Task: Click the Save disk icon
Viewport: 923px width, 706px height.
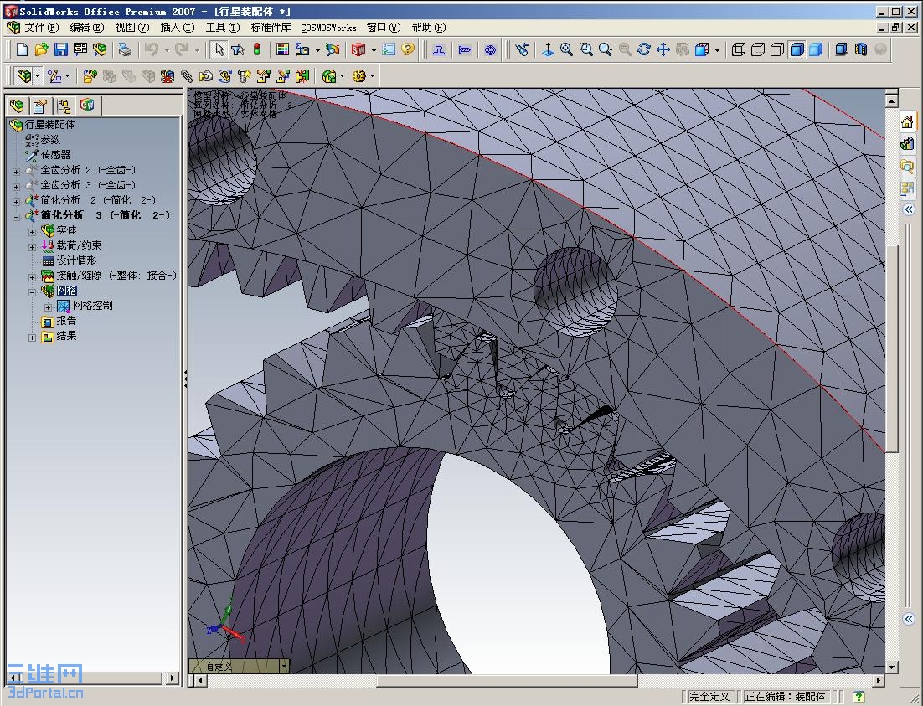Action: click(x=60, y=50)
